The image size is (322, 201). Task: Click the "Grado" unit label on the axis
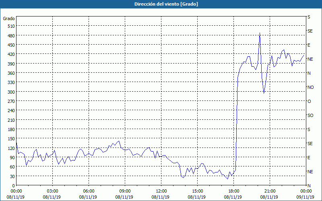(x=9, y=18)
